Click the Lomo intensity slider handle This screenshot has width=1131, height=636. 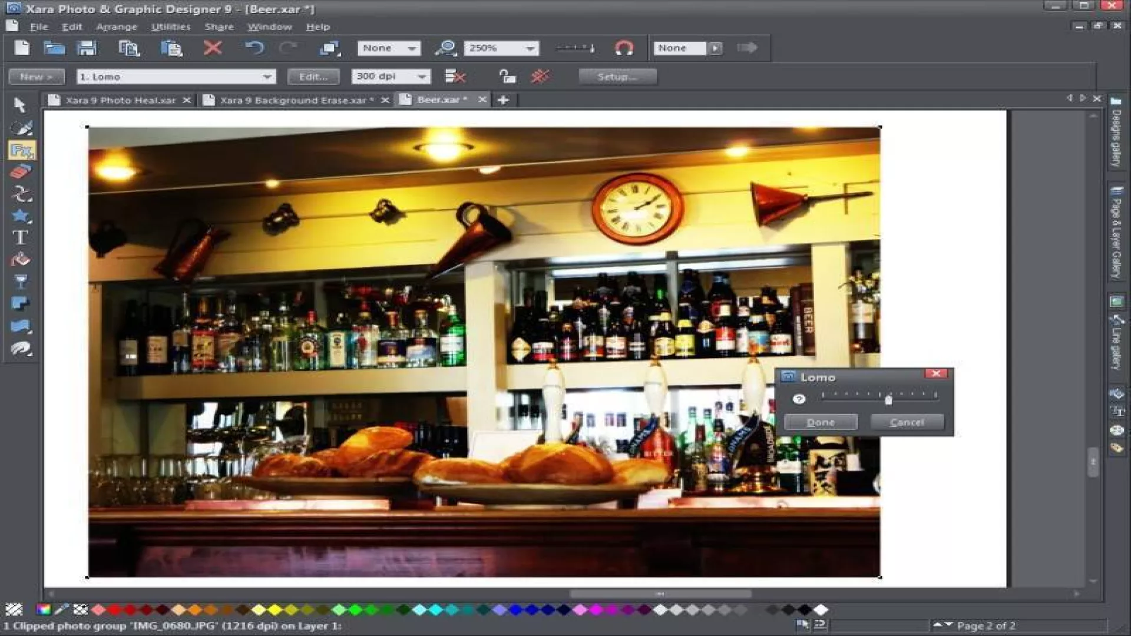click(888, 400)
